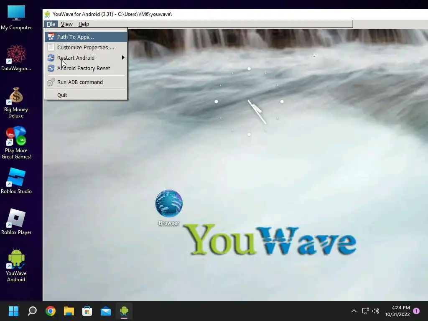Choose Run ADB command entry

pos(86,82)
